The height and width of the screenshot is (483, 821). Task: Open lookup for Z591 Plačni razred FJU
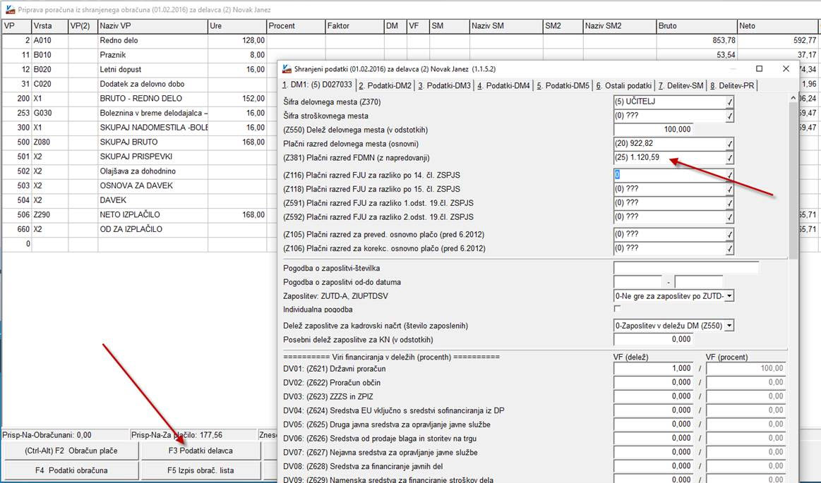coord(729,203)
